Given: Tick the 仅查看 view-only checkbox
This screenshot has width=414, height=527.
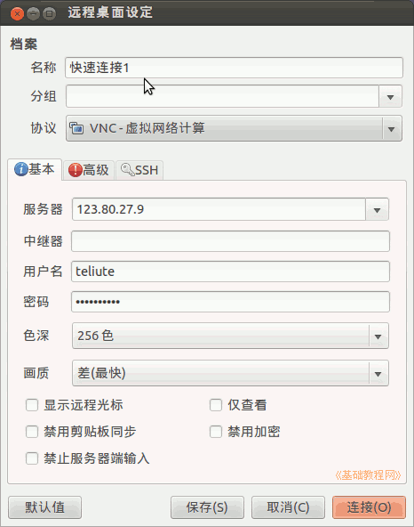Looking at the screenshot, I should click(x=216, y=405).
